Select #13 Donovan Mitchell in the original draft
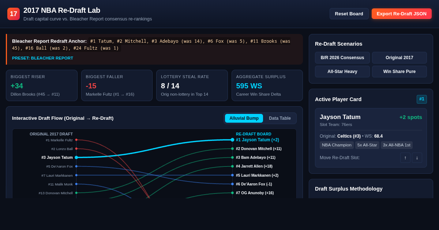The width and height of the screenshot is (439, 230). click(56, 193)
